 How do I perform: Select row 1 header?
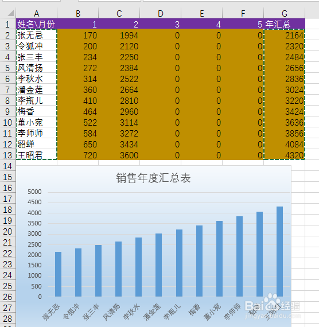pyautogui.click(x=7, y=24)
